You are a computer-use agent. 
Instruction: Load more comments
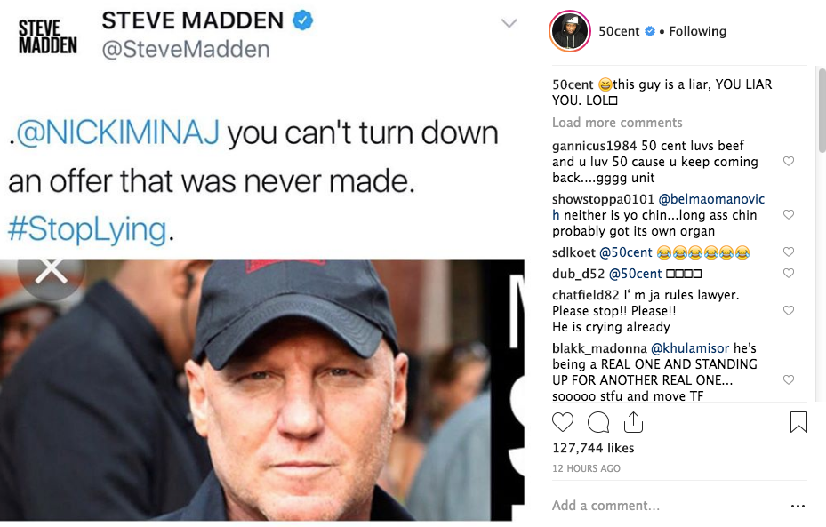617,123
